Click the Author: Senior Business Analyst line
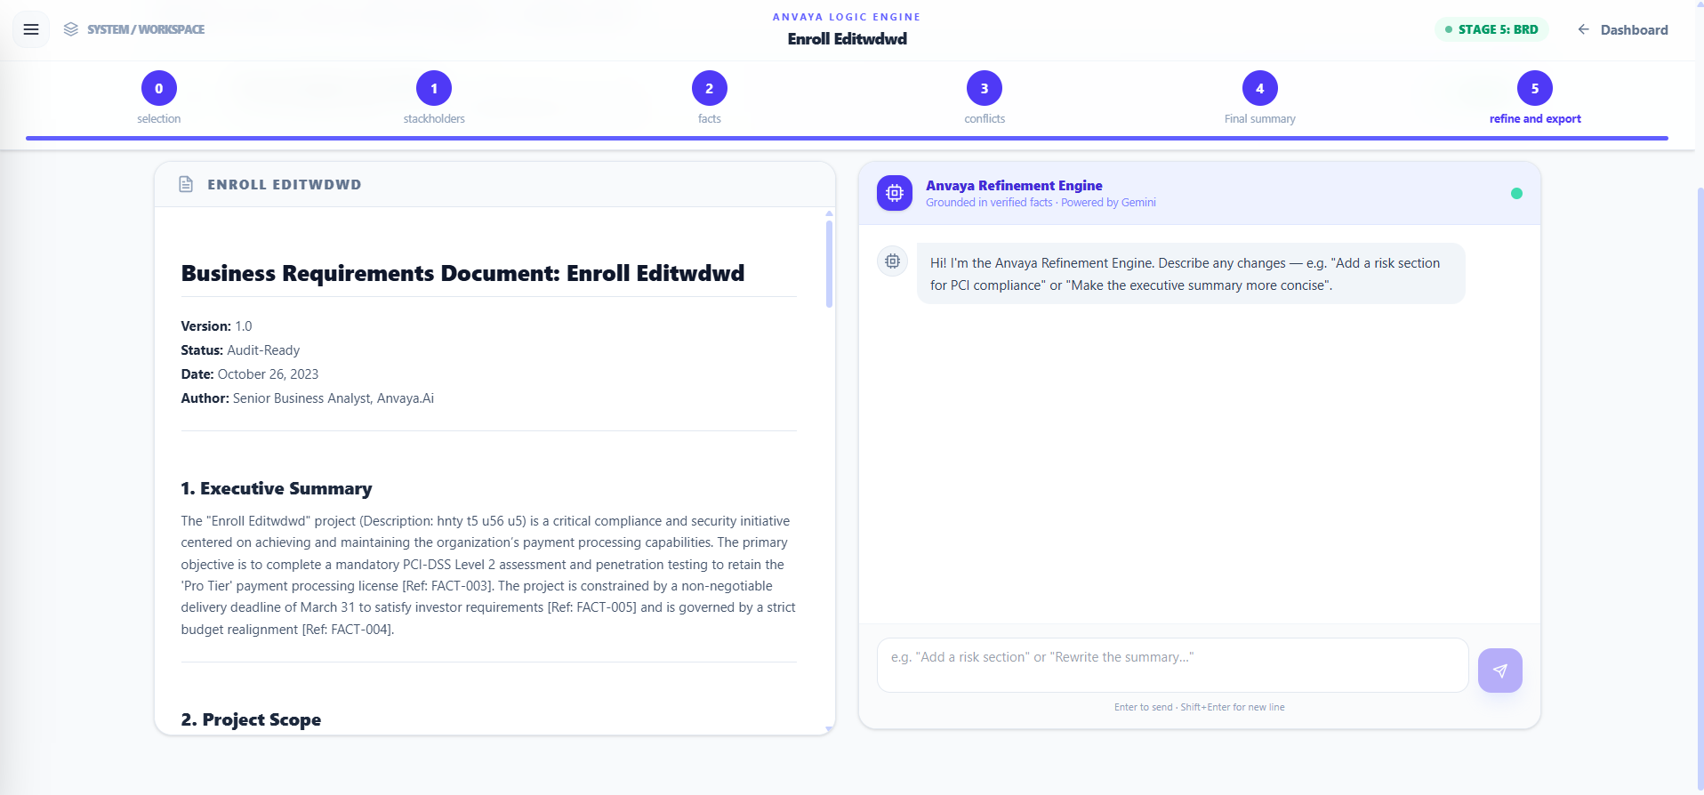Viewport: 1704px width, 795px height. 308,398
